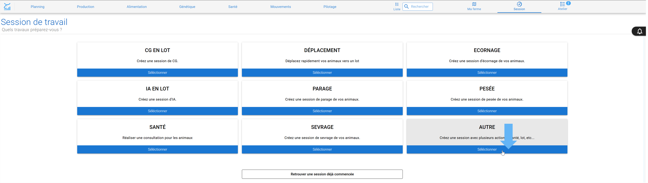648x183 pixels.
Task: Click the magnifier search icon
Action: click(407, 7)
